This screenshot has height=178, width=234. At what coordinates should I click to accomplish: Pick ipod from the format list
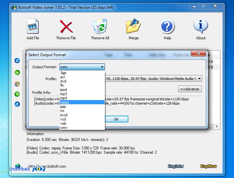coord(82,90)
